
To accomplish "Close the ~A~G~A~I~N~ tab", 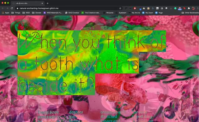I will (42, 3).
